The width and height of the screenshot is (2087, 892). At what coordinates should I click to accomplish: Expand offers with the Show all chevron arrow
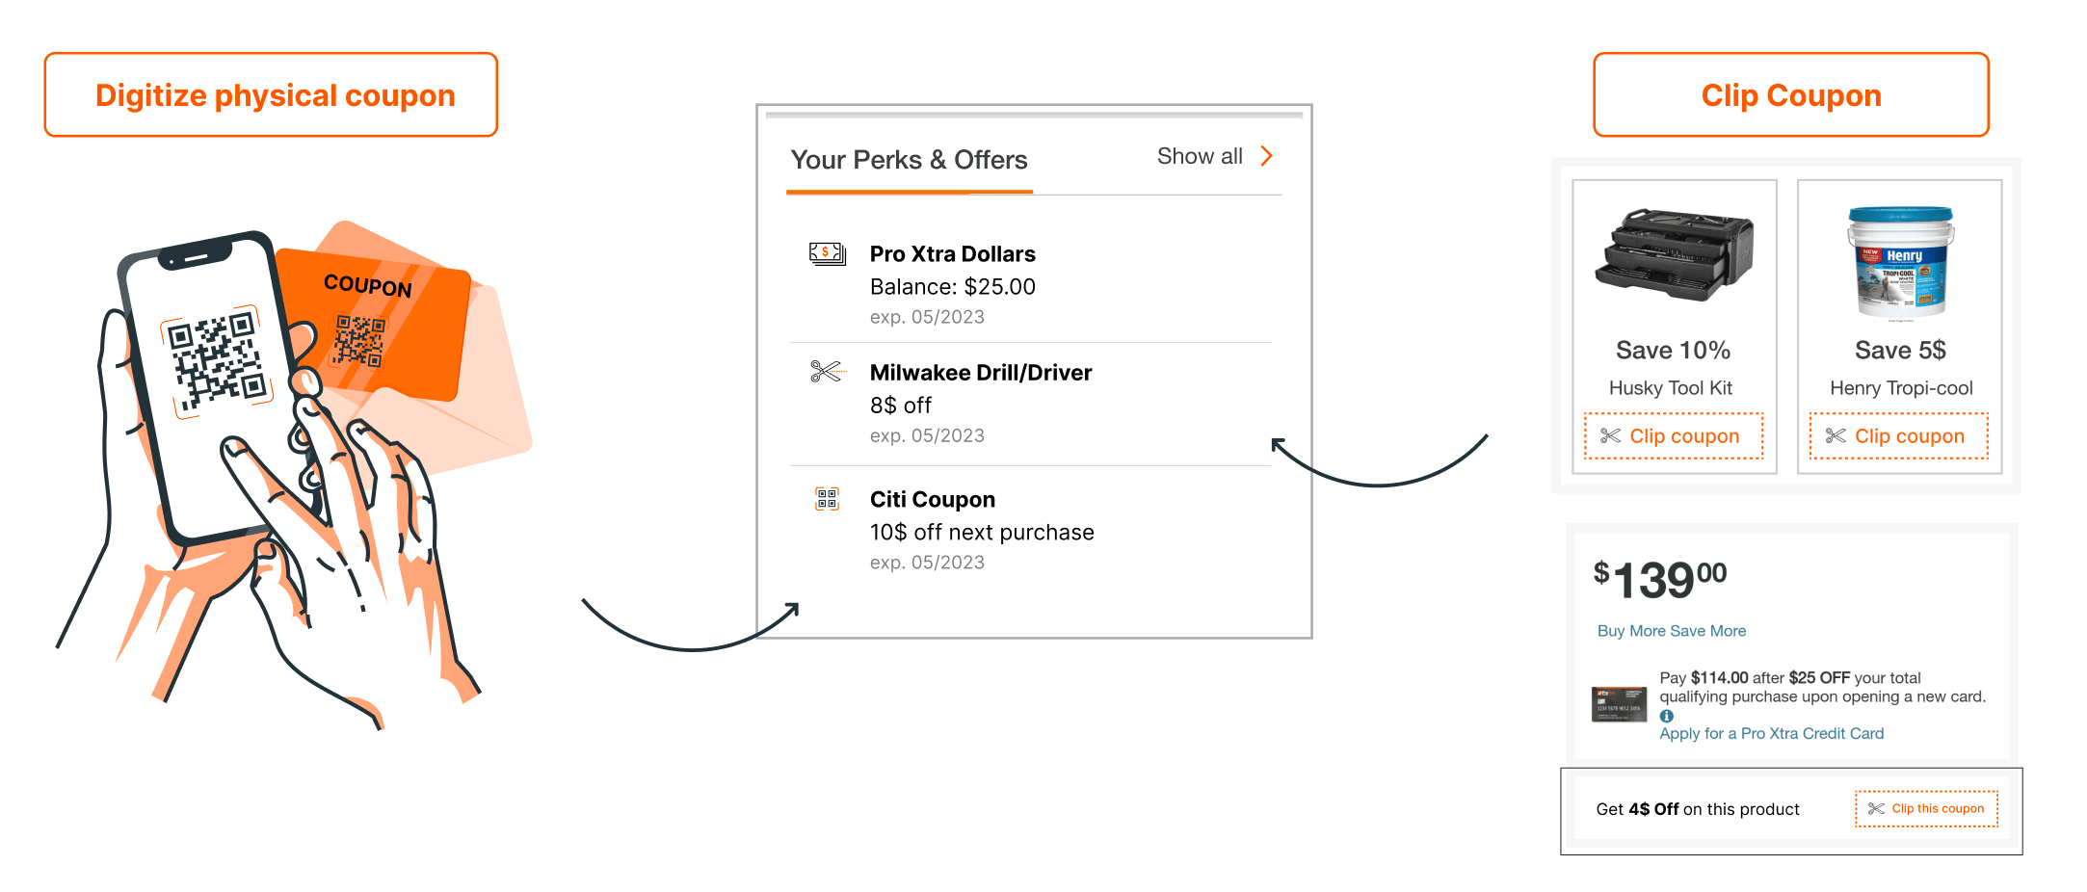coord(1267,156)
